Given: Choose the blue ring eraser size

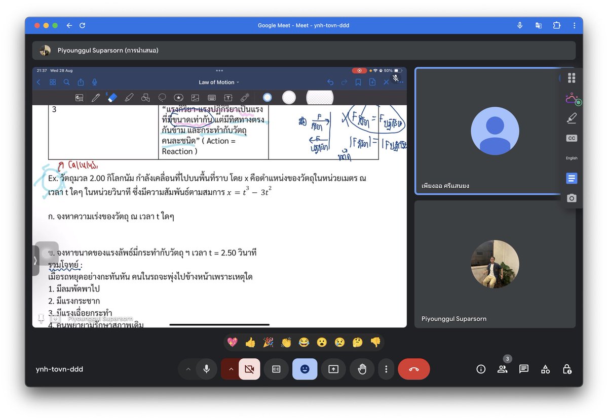Looking at the screenshot, I should point(267,98).
